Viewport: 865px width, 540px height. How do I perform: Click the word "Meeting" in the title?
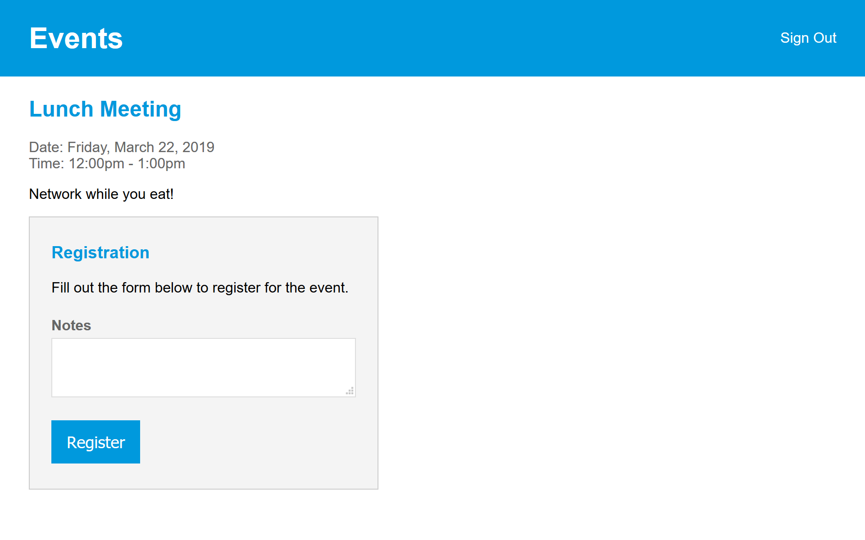click(141, 109)
